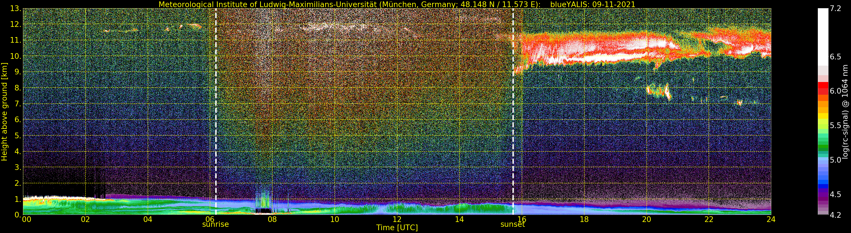
Task: Click time axis tick label '10'
Action: (335, 219)
